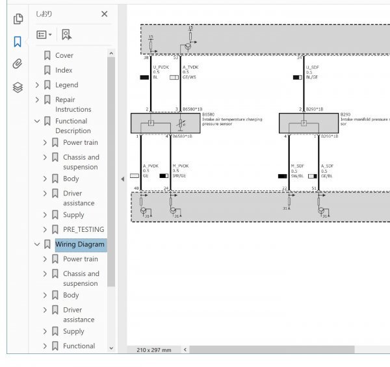Open the Cover bookmark

(64, 55)
